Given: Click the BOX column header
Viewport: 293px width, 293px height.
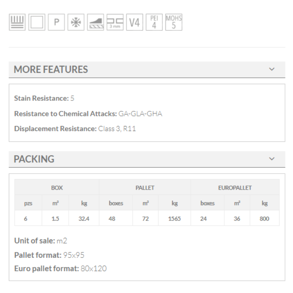Looking at the screenshot, I should 57,188.
